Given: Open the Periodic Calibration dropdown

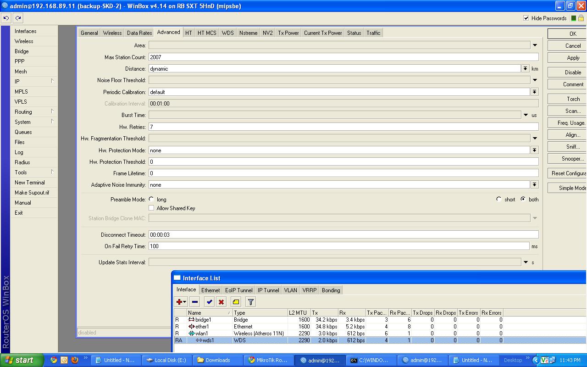Looking at the screenshot, I should pos(534,92).
